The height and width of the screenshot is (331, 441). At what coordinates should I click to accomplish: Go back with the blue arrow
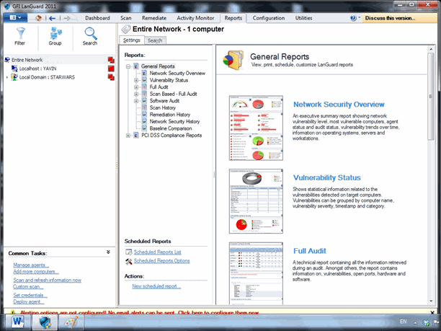coord(53,18)
